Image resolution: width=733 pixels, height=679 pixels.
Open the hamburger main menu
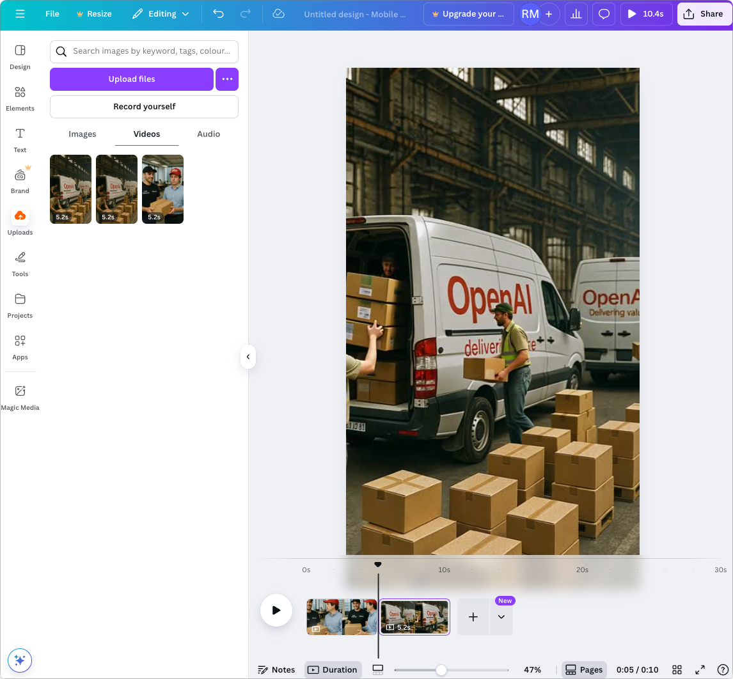point(20,14)
